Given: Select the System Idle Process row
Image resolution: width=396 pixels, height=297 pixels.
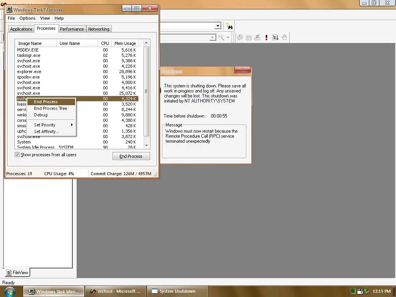Looking at the screenshot, I should pos(77,147).
